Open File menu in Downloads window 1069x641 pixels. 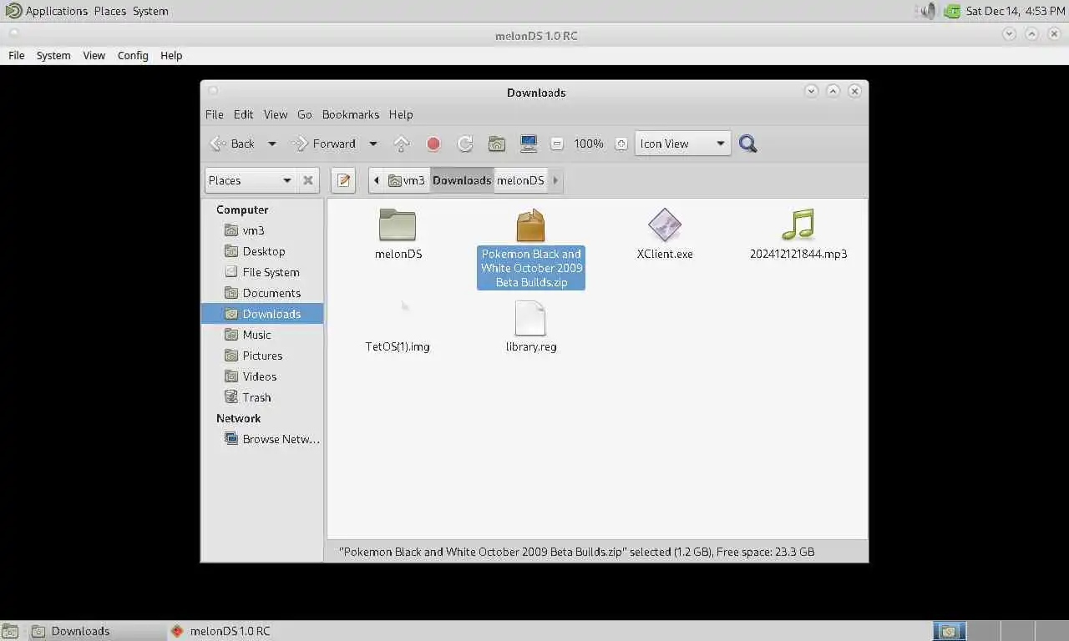(x=215, y=114)
